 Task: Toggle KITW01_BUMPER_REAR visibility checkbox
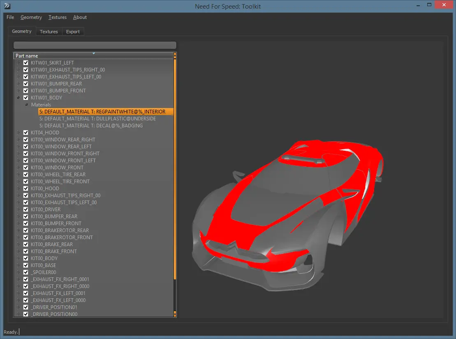[x=25, y=84]
